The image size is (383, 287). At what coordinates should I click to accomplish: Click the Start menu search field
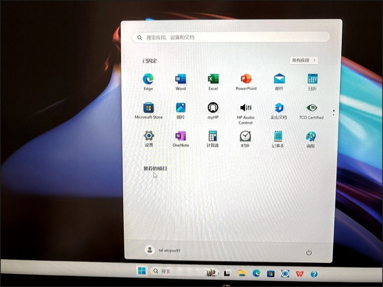[230, 37]
